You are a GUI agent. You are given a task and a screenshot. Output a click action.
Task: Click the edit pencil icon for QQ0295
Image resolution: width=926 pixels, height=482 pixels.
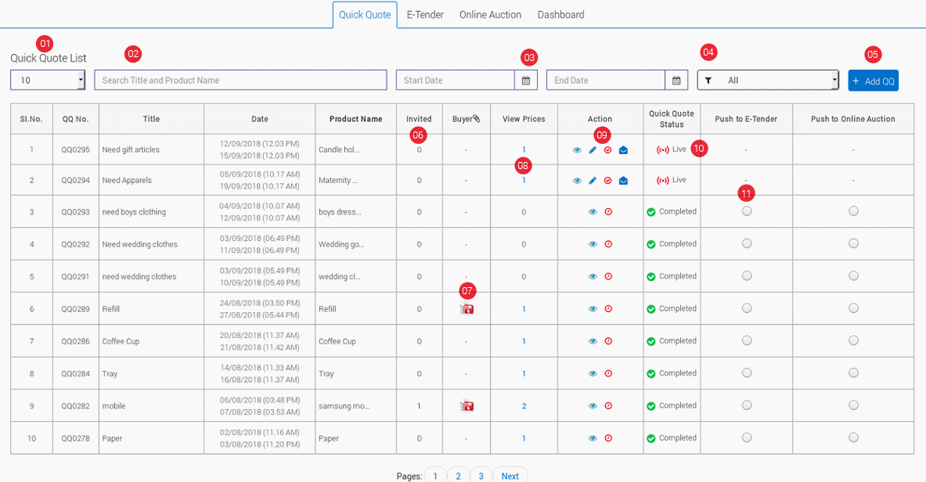(593, 150)
